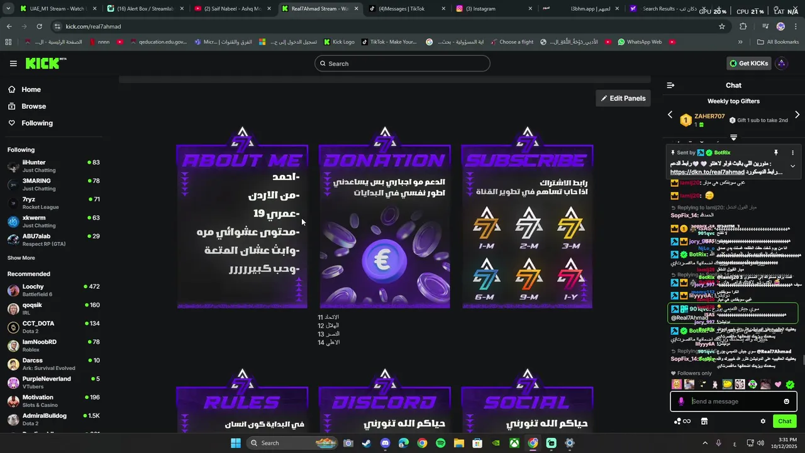Collapse the chat panel with arrow icon
This screenshot has width=805, height=453.
[x=670, y=86]
